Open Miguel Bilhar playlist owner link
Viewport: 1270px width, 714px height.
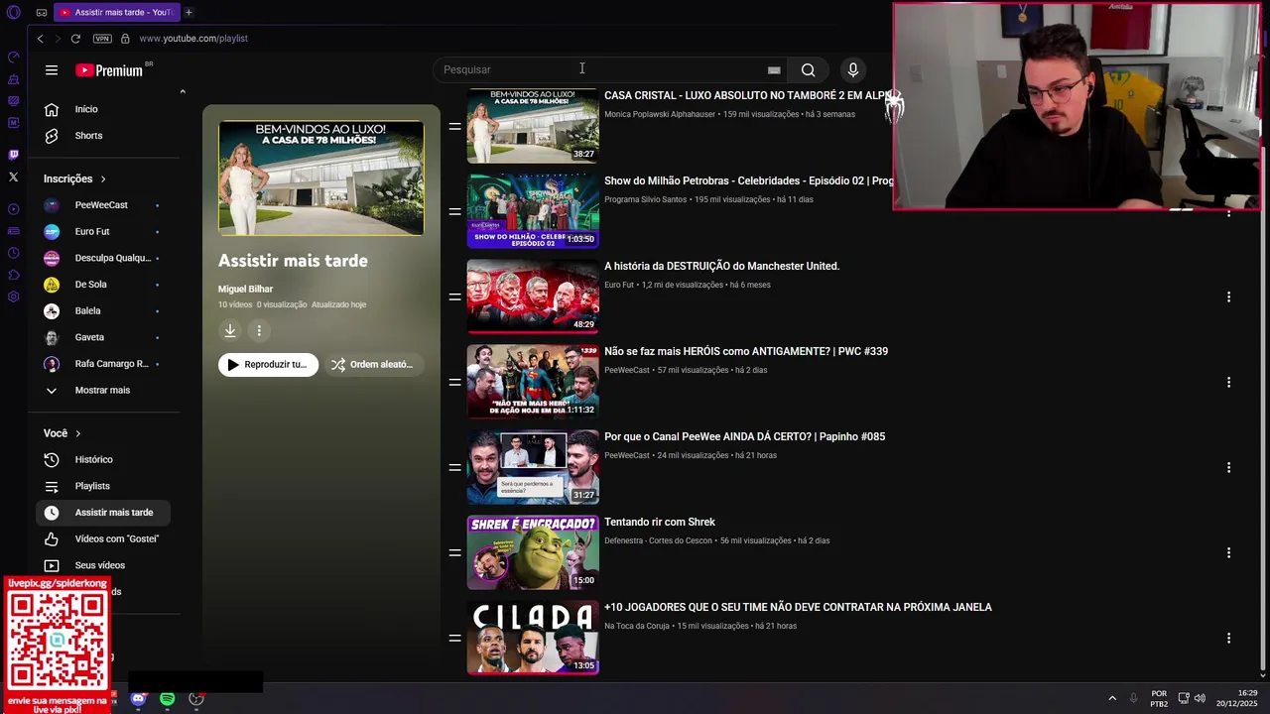245,289
